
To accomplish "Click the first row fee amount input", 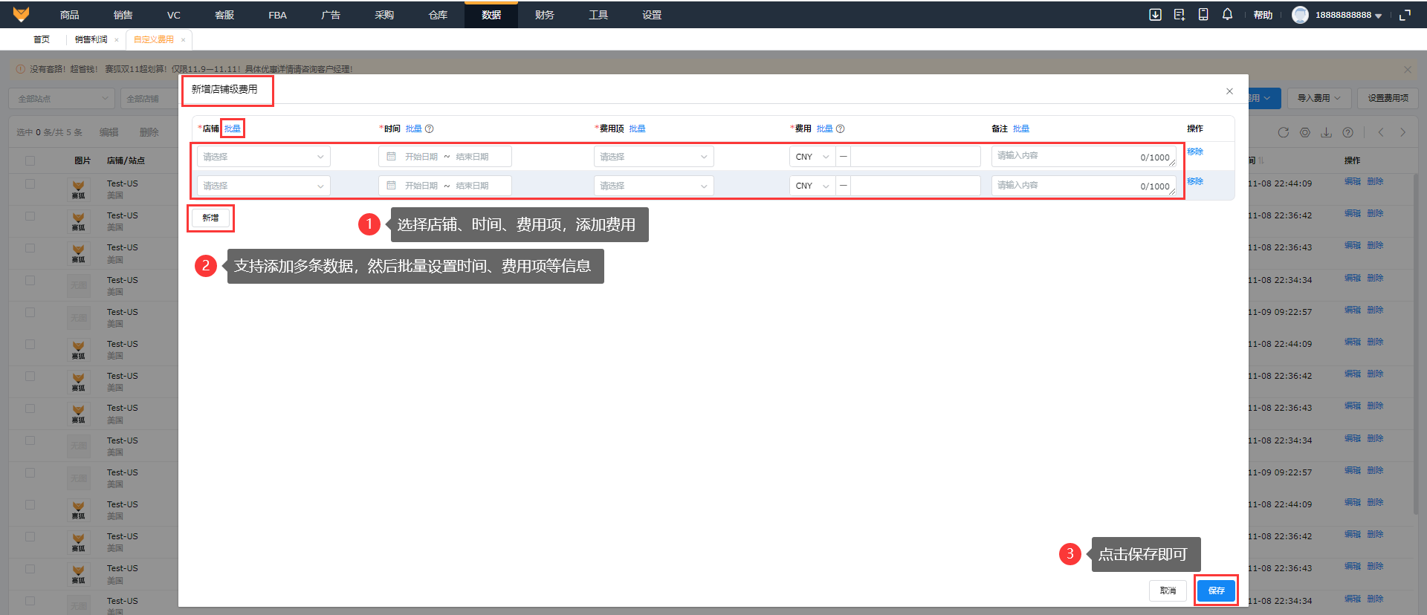I will [x=916, y=157].
